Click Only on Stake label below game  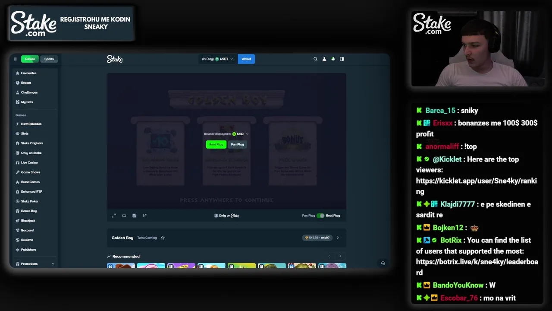pos(226,216)
